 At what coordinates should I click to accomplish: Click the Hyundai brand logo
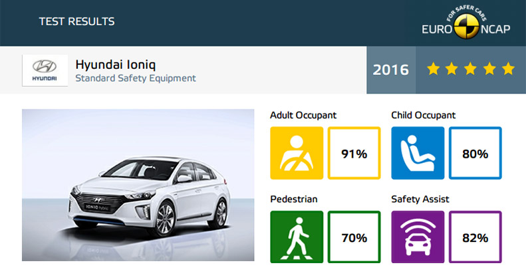(x=45, y=70)
